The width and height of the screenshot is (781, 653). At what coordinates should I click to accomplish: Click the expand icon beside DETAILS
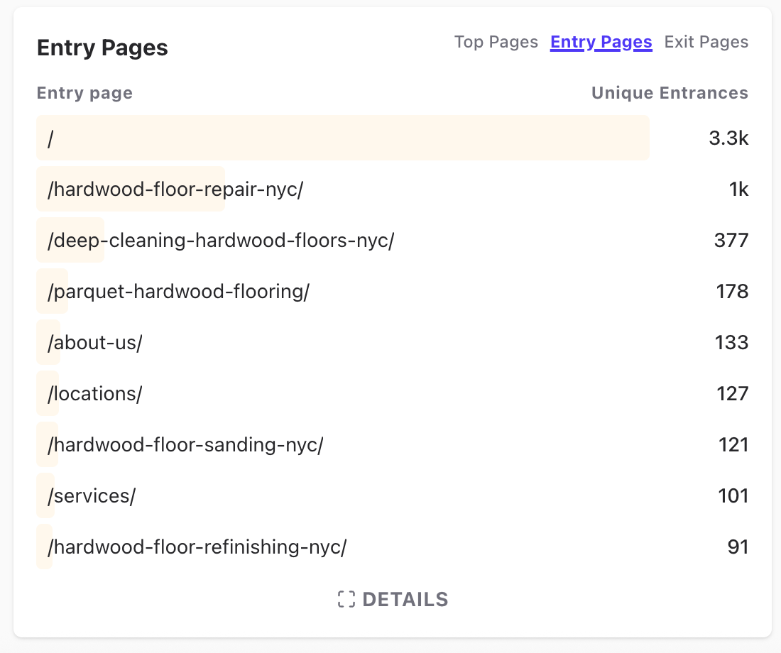(346, 599)
